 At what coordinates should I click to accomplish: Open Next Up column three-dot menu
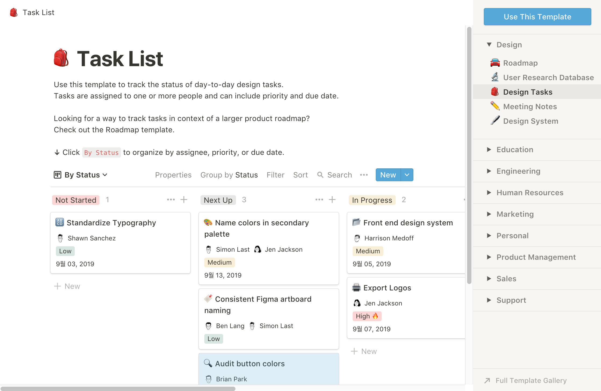tap(319, 200)
